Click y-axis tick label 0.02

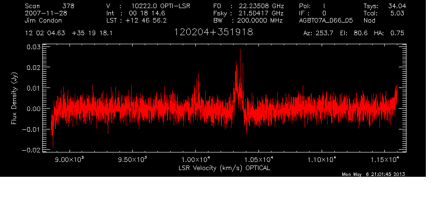pos(33,68)
